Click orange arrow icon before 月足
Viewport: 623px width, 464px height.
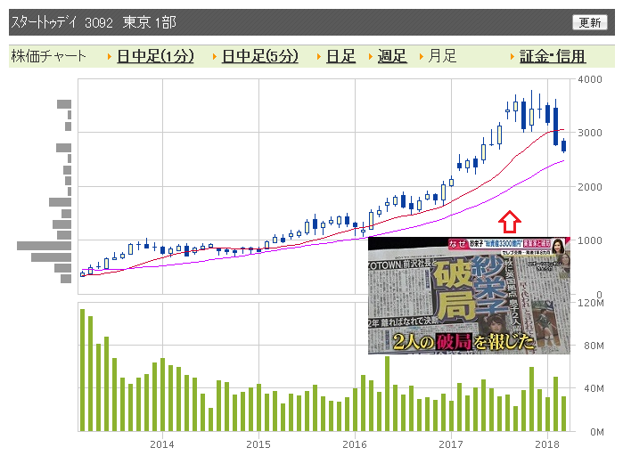pos(422,57)
